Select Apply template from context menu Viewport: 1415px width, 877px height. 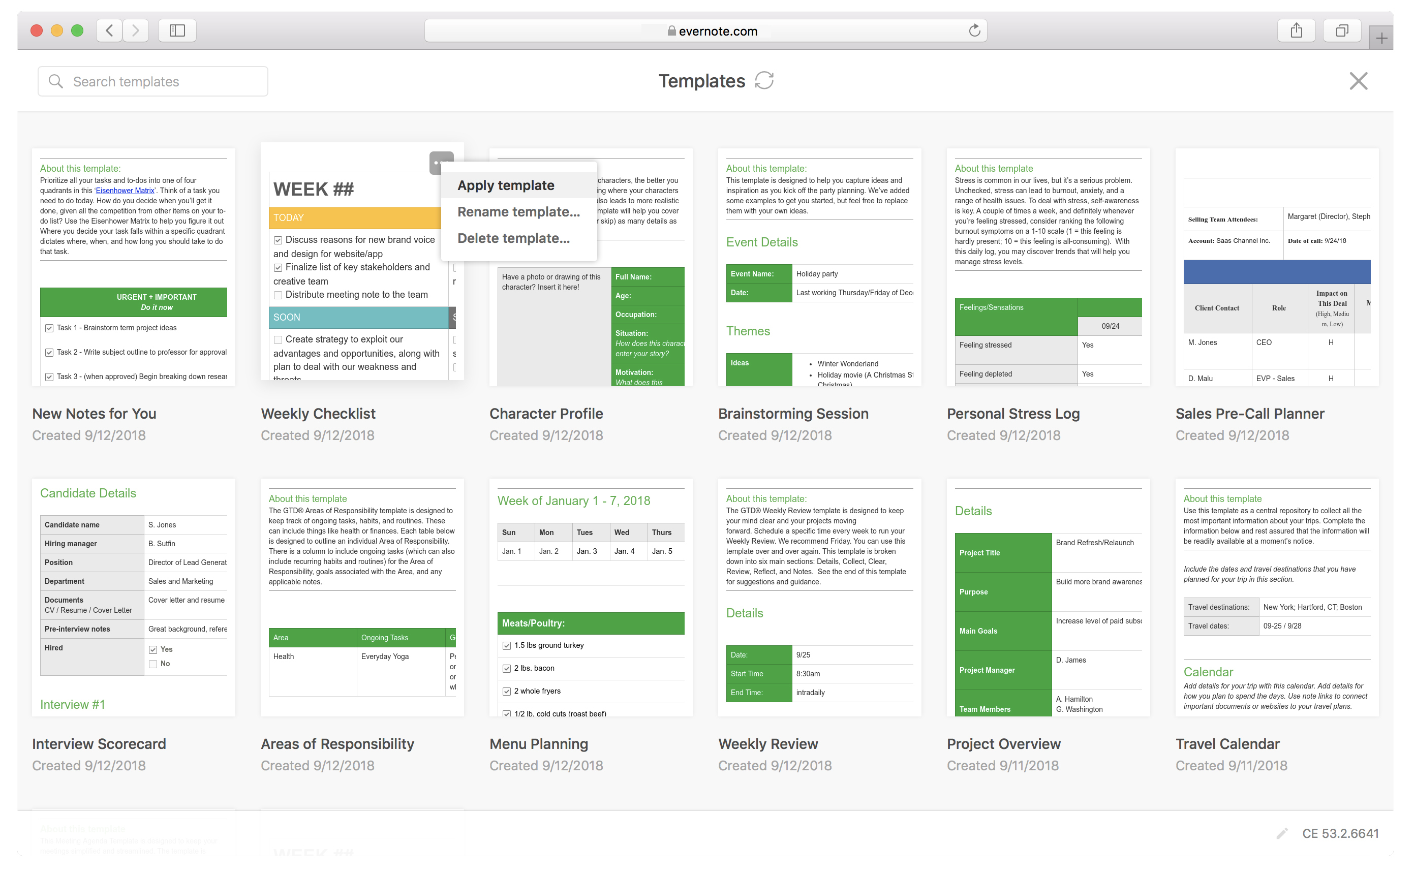coord(505,185)
